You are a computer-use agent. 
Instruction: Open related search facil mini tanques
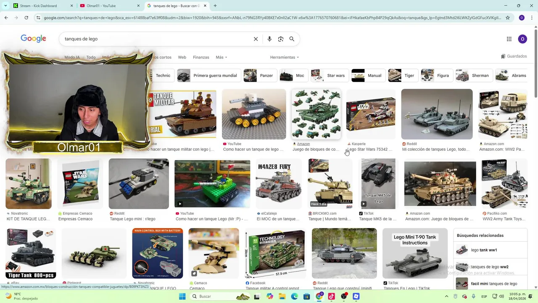point(490,284)
